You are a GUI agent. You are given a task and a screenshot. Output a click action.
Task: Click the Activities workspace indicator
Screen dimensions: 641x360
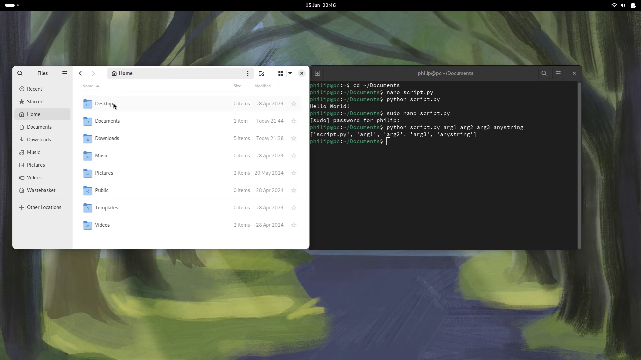(x=12, y=5)
